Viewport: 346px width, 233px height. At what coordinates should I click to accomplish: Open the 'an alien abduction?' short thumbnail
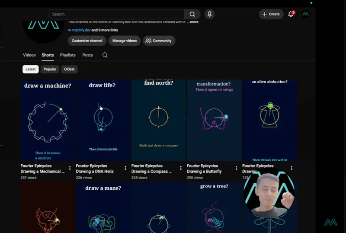[269, 120]
